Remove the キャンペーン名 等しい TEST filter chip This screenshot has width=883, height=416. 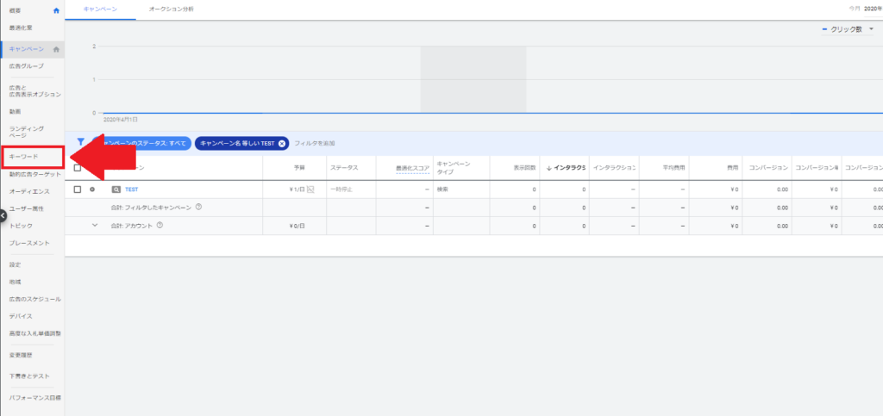(282, 143)
